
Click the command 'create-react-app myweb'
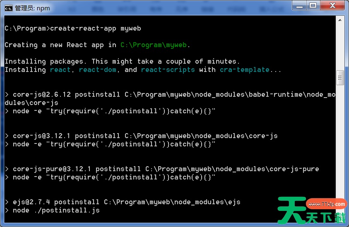coord(96,29)
